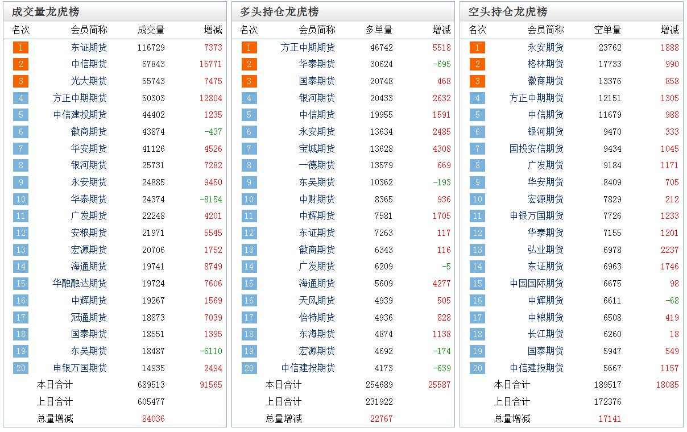The width and height of the screenshot is (687, 432).
Task: Open 中财期货 member link
Action: [x=317, y=200]
